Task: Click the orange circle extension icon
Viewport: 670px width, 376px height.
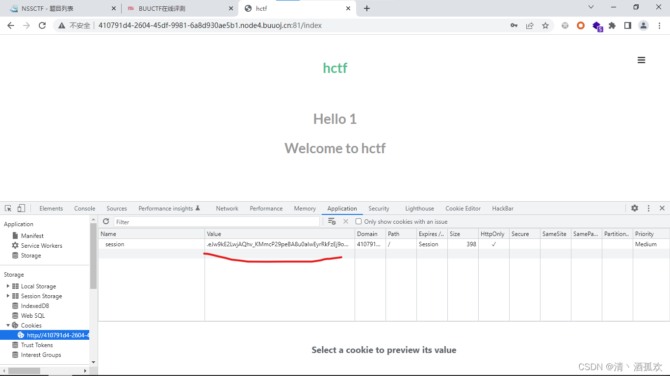Action: 581,25
